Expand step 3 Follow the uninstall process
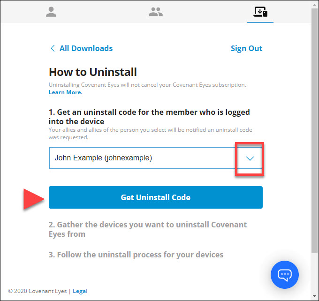 tap(136, 255)
